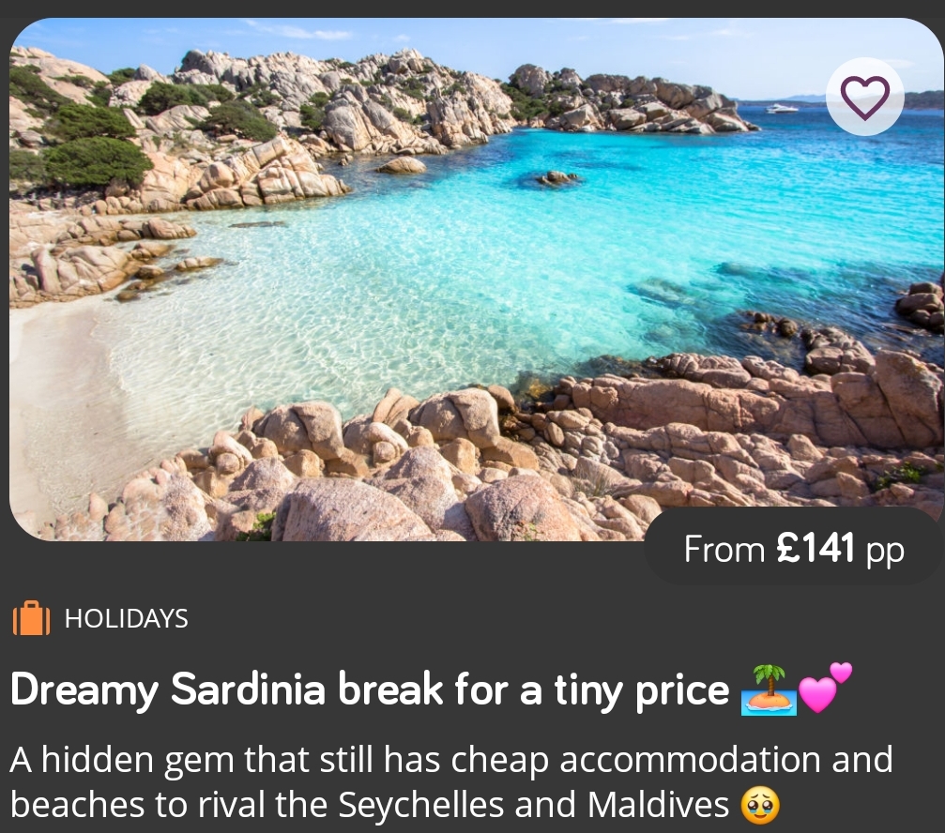Click the white yacht in the photo
This screenshot has height=833, width=945.
coord(781,109)
